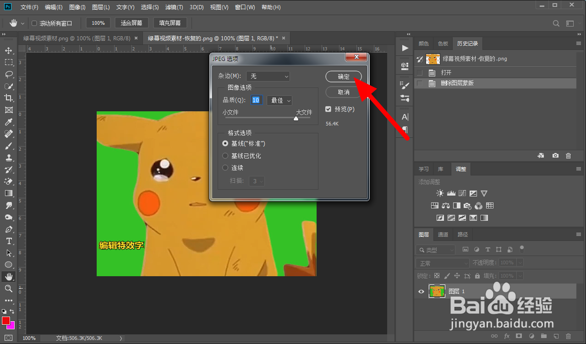
Task: Select the Quick Selection tool
Action: pyautogui.click(x=9, y=86)
